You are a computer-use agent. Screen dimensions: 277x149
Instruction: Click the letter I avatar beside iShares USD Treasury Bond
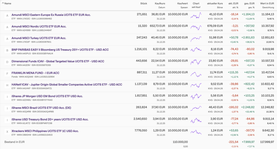click(7, 120)
